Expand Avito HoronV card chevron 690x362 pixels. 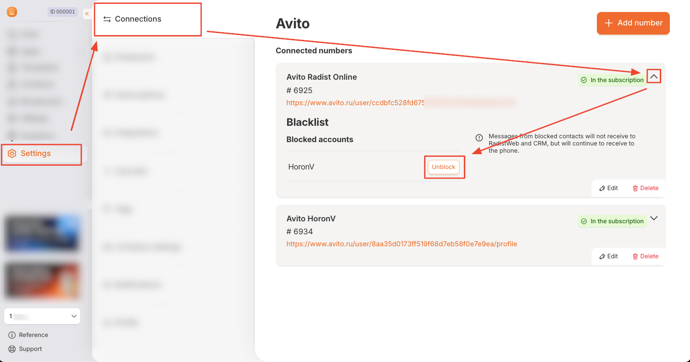coord(654,218)
